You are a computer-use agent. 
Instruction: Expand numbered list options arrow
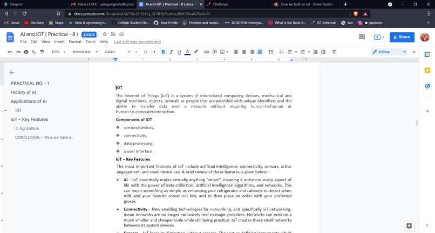pyautogui.click(x=309, y=52)
